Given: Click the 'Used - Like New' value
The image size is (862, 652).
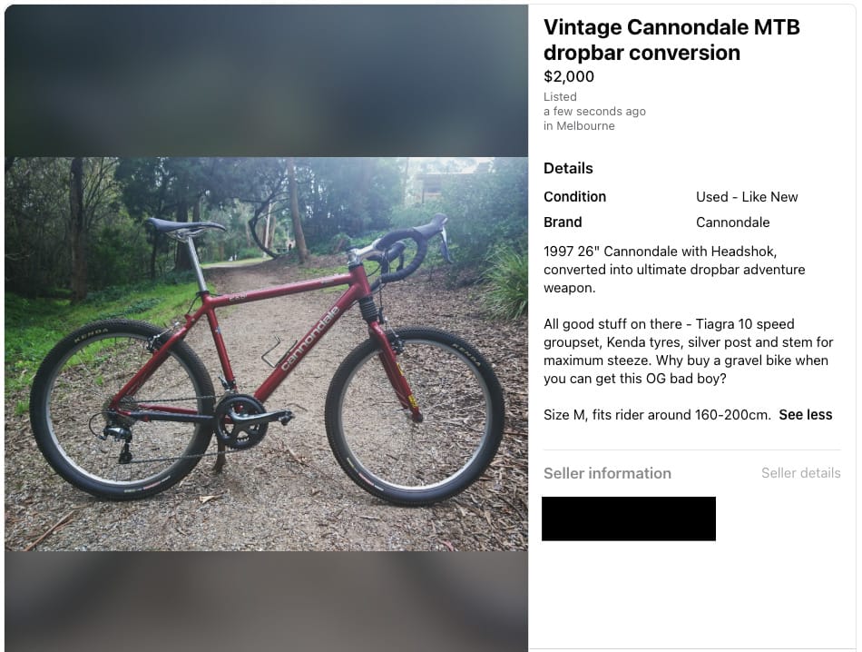Looking at the screenshot, I should (x=747, y=197).
